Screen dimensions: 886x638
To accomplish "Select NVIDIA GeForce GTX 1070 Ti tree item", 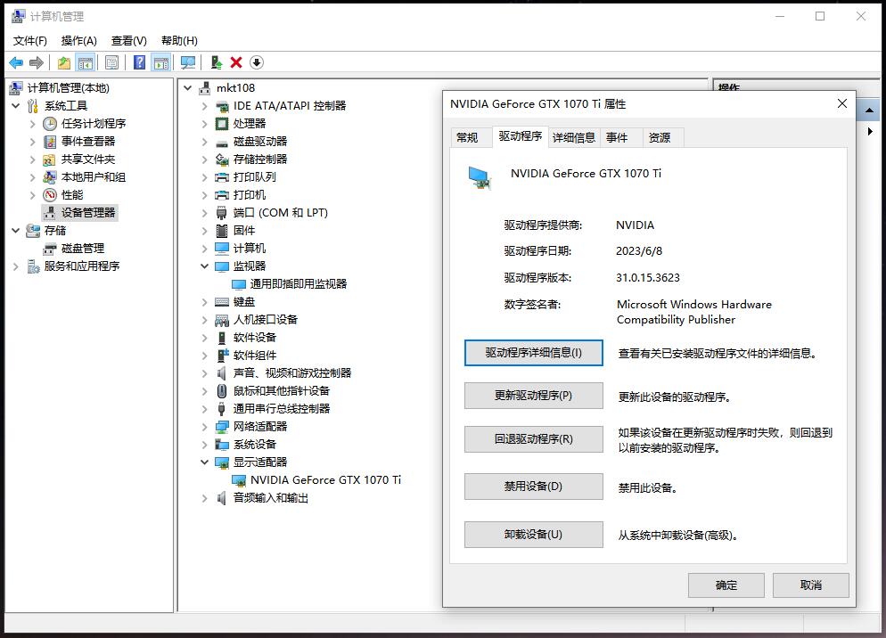I will pos(325,480).
